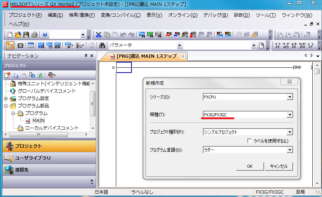322x197 pixels.
Task: Open the device monitor eye Dev dropdown
Action: (x=69, y=45)
